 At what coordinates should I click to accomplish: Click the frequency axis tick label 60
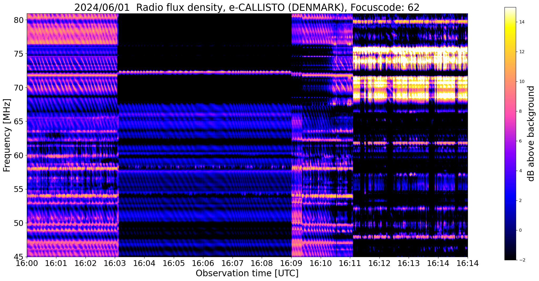tap(19, 155)
